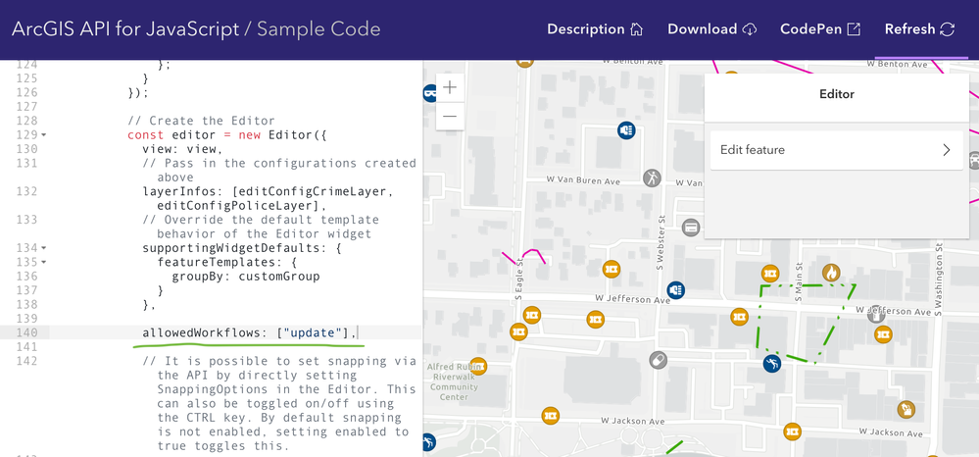Zoom in on the map
The width and height of the screenshot is (979, 457).
point(450,87)
